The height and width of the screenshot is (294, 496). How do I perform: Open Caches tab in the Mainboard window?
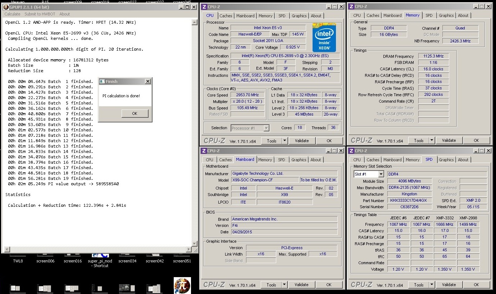coord(226,160)
